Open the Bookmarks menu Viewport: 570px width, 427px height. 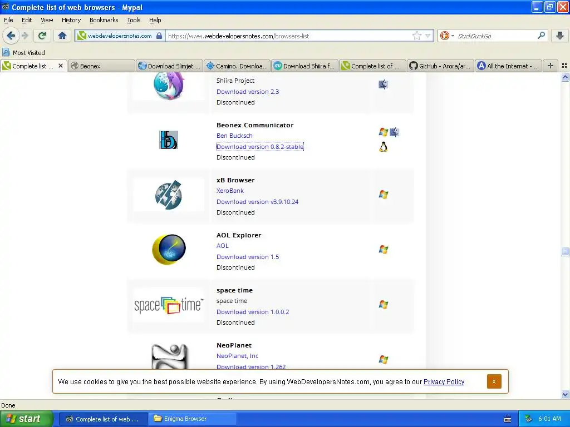click(x=104, y=20)
